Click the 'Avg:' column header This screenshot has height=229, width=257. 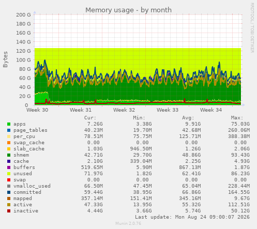point(188,118)
